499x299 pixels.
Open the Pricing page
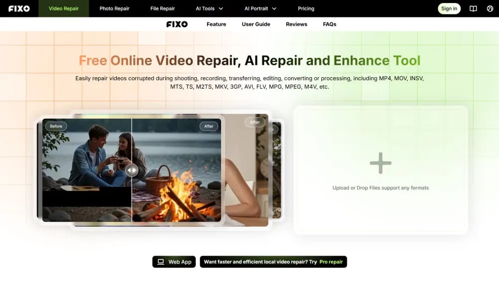[306, 8]
